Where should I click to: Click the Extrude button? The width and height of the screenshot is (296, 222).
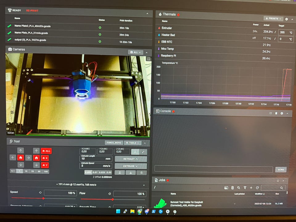(x=131, y=166)
